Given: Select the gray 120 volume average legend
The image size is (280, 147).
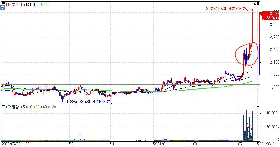Looking at the screenshot, I should [52, 107].
